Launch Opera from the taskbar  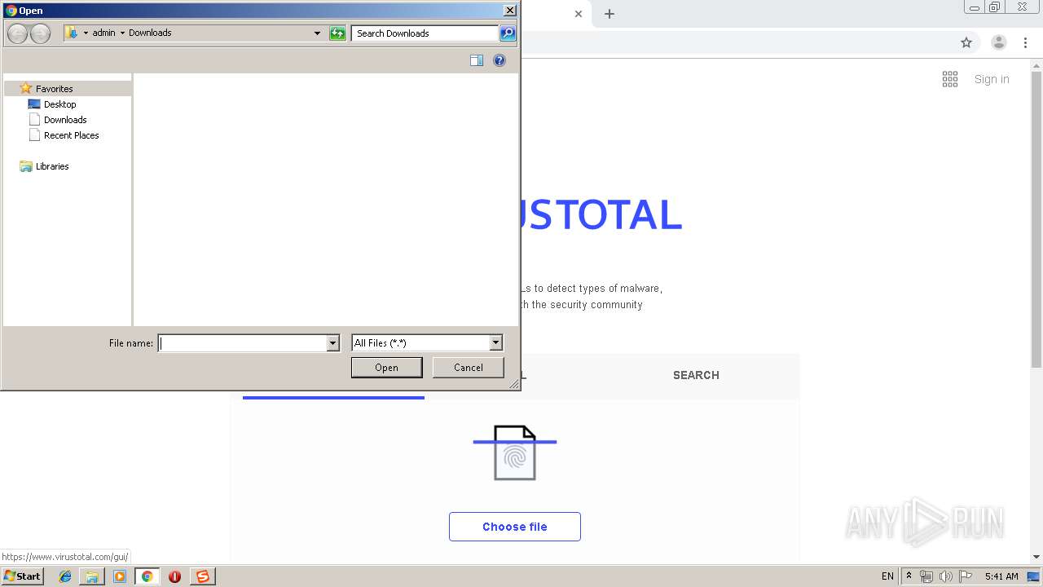174,576
